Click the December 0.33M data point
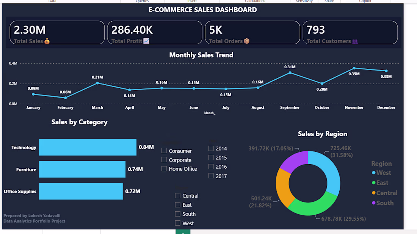 (386, 71)
